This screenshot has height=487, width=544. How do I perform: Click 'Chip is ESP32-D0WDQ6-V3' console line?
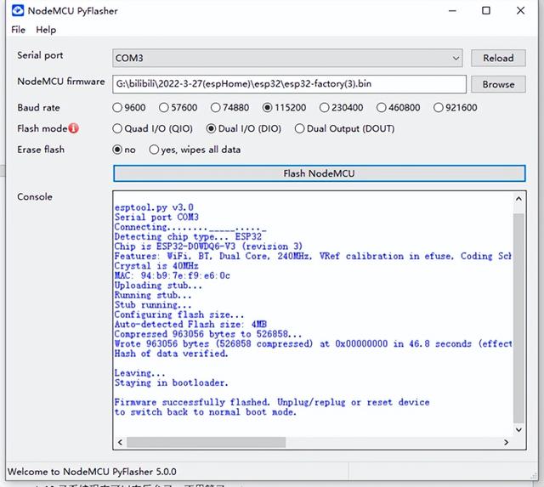click(208, 246)
